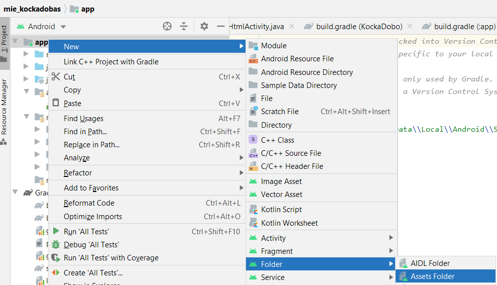Screen dimensions: 497x285
Task: Open the Refactor submenu
Action: pos(147,172)
